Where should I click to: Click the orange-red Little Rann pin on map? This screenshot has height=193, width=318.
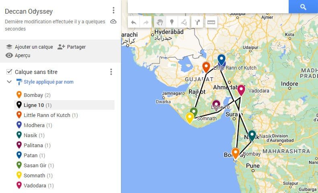[x=206, y=67]
